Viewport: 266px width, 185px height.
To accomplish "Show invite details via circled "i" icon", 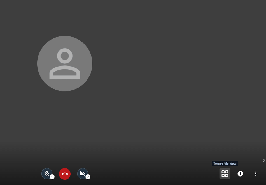I will (240, 173).
